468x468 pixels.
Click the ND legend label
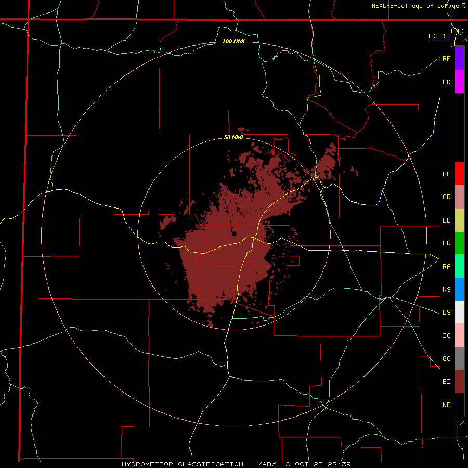pyautogui.click(x=446, y=405)
